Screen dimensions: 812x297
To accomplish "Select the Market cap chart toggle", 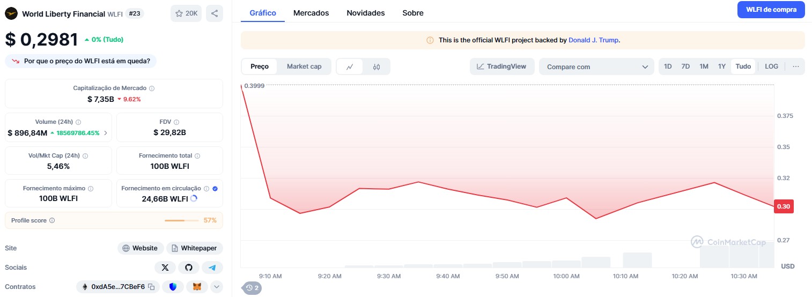I will [x=304, y=66].
